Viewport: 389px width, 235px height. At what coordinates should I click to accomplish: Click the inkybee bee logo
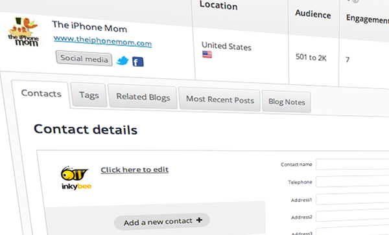pos(76,178)
